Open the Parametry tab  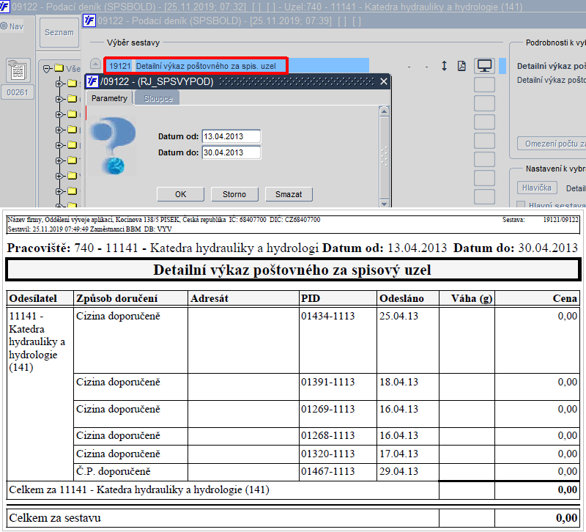109,98
